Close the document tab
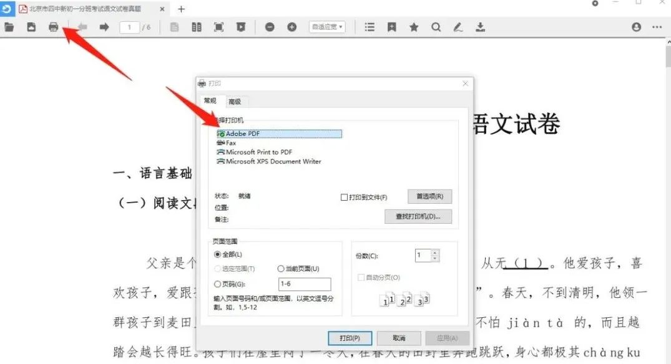 [x=162, y=9]
